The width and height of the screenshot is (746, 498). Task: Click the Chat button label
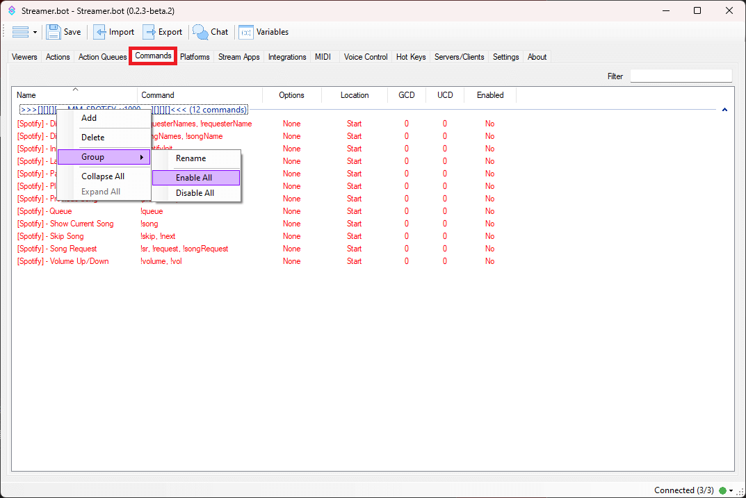[219, 32]
